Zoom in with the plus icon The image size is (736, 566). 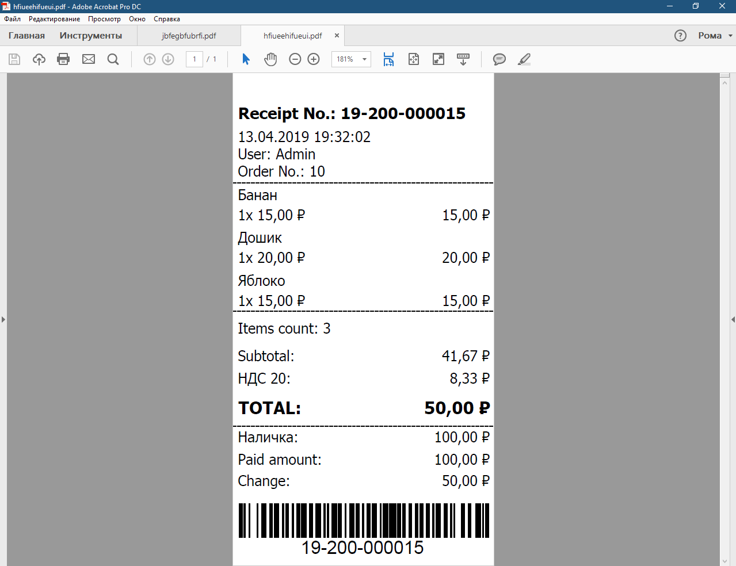coord(314,59)
